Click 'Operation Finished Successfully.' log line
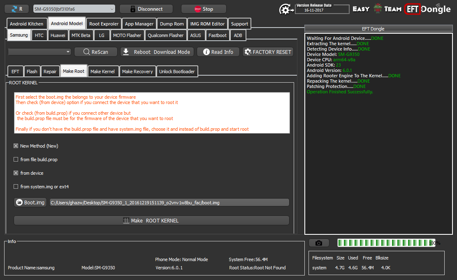 pos(340,92)
